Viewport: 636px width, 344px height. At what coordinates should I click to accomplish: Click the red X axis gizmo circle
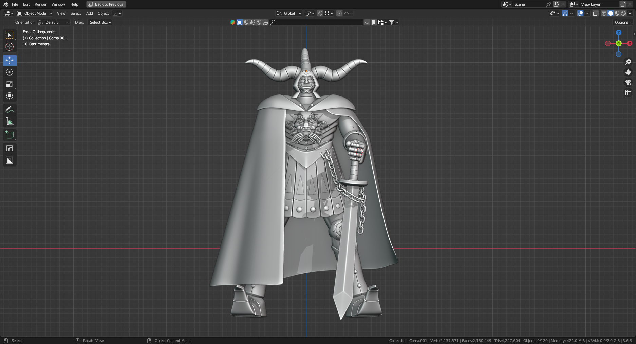(x=630, y=43)
